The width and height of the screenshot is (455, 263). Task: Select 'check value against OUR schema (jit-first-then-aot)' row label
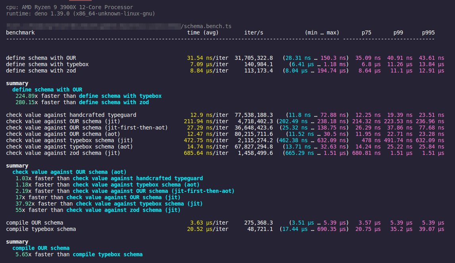pyautogui.click(x=87, y=128)
